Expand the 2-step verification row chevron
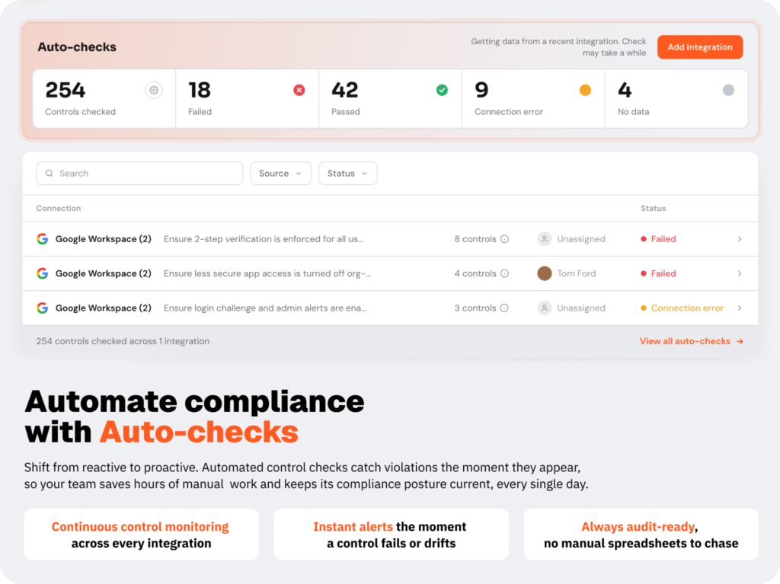The width and height of the screenshot is (780, 584). (x=740, y=239)
